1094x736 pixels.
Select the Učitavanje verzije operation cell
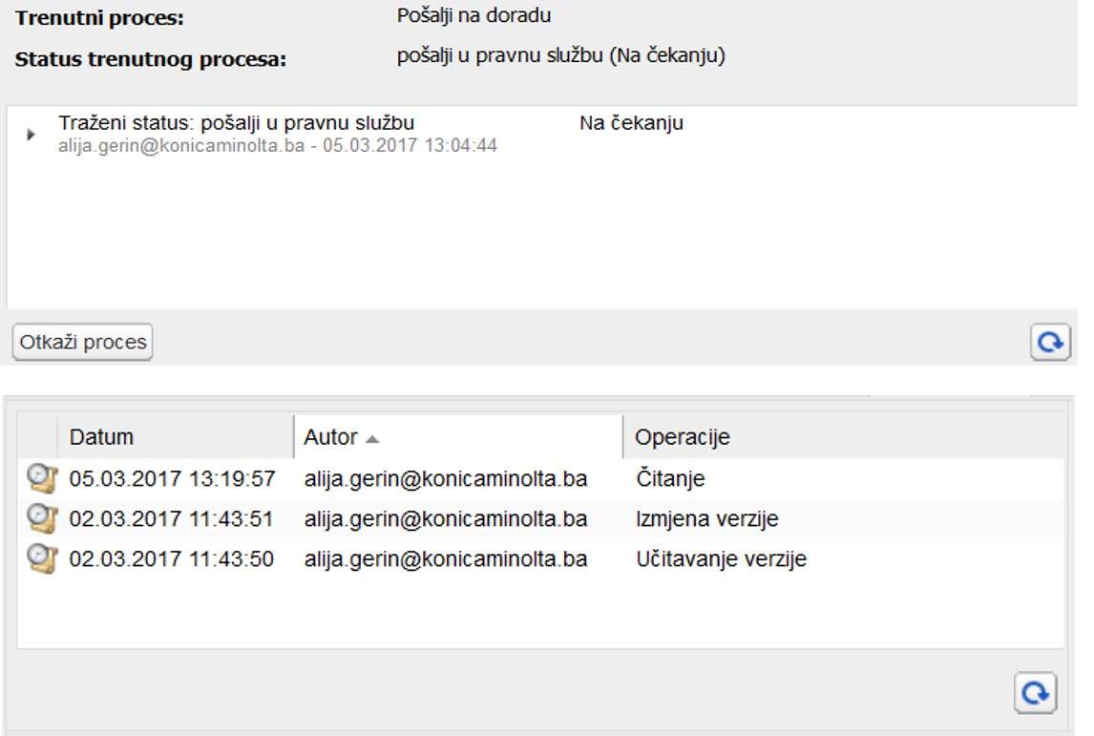(721, 559)
